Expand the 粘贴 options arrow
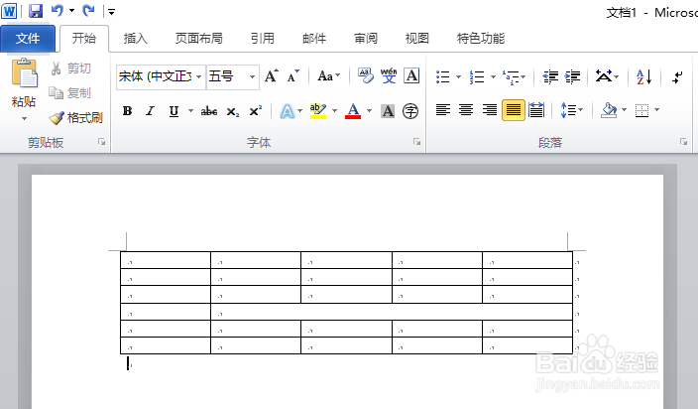This screenshot has width=698, height=409. [24, 118]
